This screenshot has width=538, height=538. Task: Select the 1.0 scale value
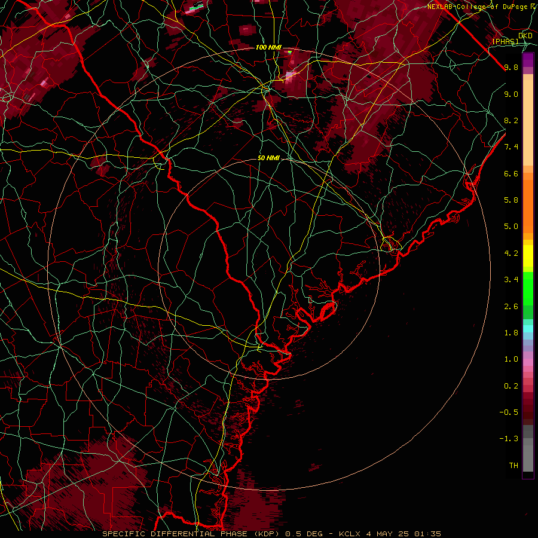pyautogui.click(x=511, y=359)
